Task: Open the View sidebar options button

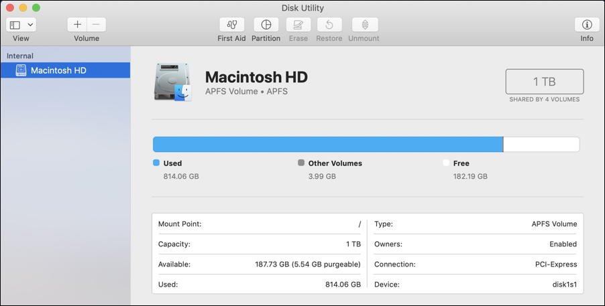Action: coord(15,25)
